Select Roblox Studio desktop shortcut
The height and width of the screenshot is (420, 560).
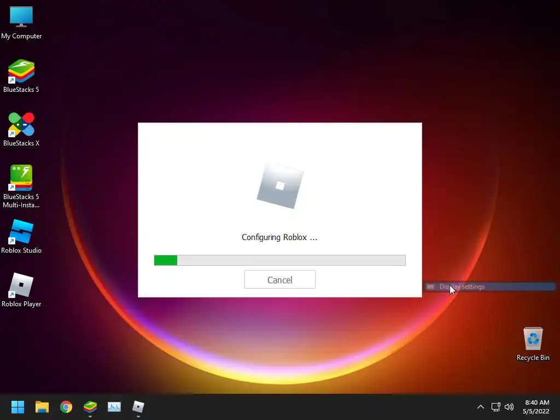click(x=21, y=237)
